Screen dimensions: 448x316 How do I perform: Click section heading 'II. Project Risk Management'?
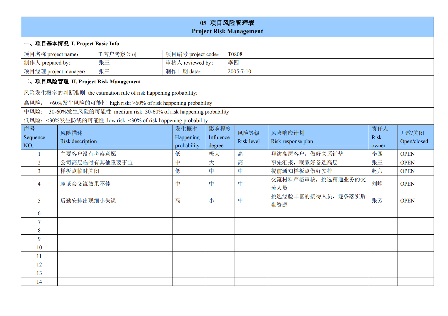click(106, 82)
